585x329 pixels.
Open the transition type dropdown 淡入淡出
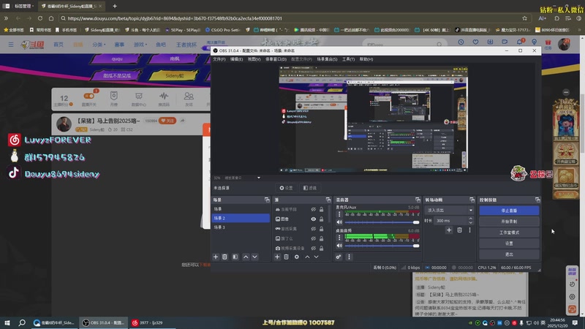pyautogui.click(x=449, y=210)
